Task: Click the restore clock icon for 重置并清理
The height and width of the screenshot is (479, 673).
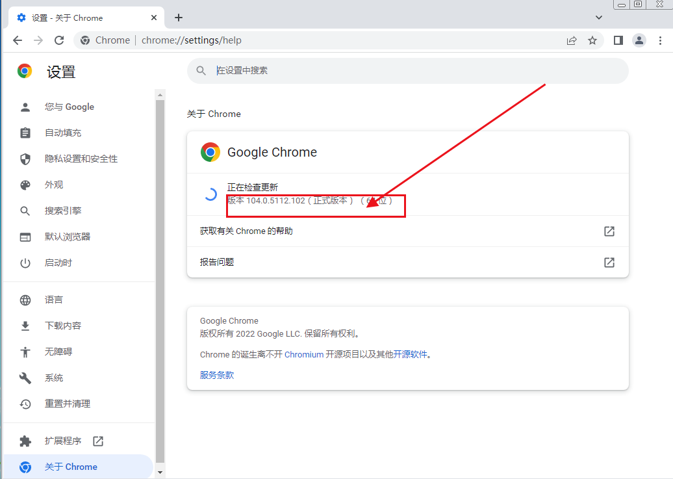Action: (x=25, y=404)
